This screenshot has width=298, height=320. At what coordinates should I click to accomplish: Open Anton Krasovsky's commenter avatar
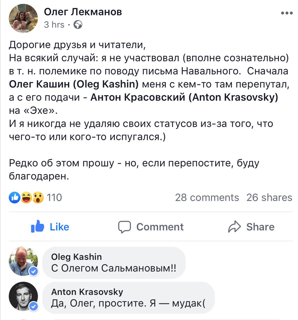pyautogui.click(x=23, y=296)
